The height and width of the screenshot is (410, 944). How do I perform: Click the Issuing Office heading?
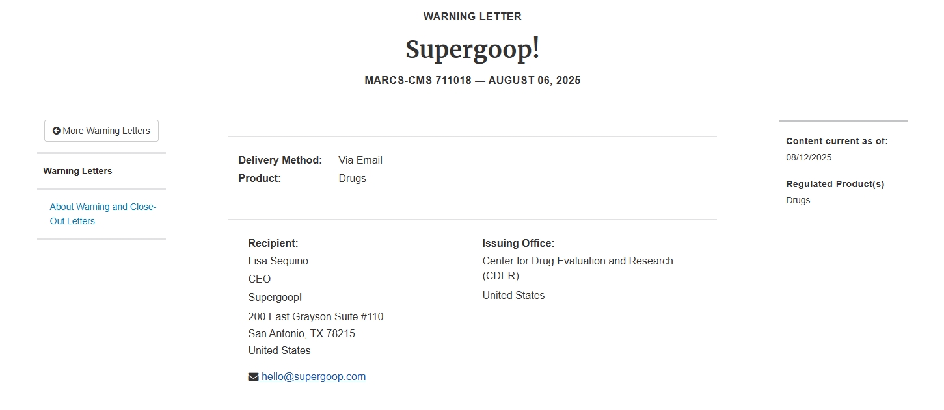coord(519,244)
